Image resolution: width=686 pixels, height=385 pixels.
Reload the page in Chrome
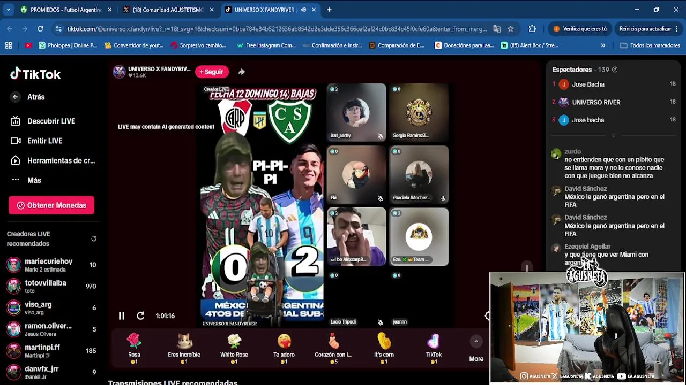coord(40,29)
